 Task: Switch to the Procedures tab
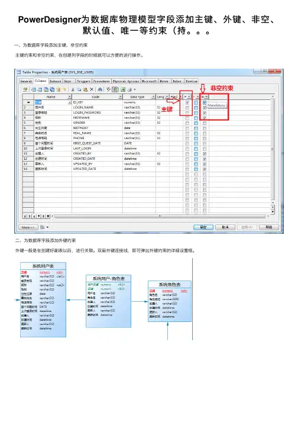click(x=101, y=81)
